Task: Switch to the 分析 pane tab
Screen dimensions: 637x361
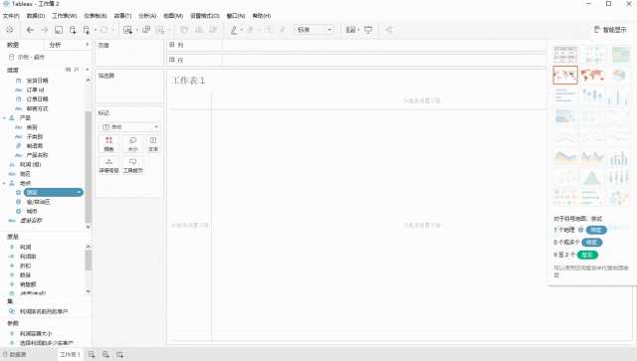Action: click(55, 45)
